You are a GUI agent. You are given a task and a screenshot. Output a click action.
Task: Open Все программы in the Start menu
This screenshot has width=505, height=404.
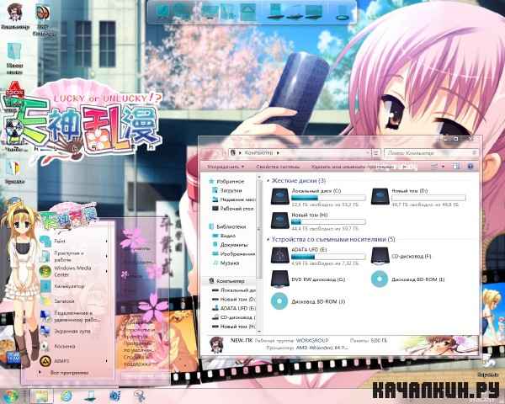(69, 373)
